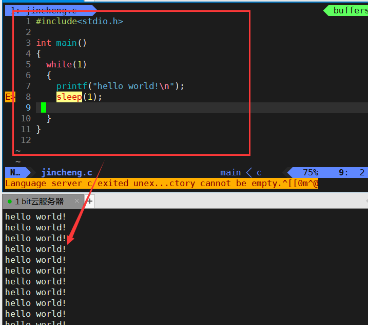Click 'jincheng.c' filename in the statusline

[x=67, y=173]
